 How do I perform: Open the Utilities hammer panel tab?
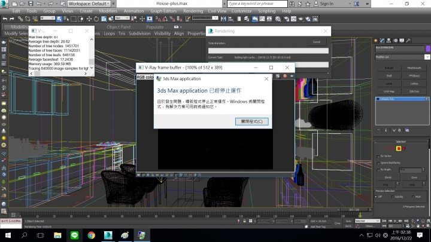tap(408, 41)
